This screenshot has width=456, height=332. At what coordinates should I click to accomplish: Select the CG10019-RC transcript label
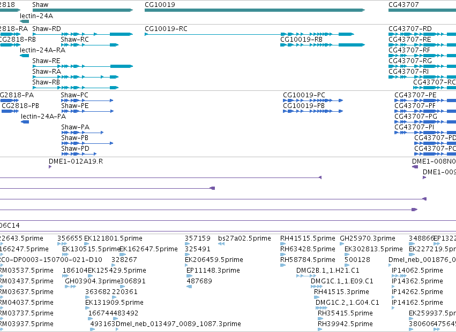[166, 29]
